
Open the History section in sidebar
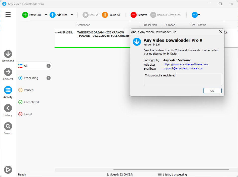(x=8, y=110)
